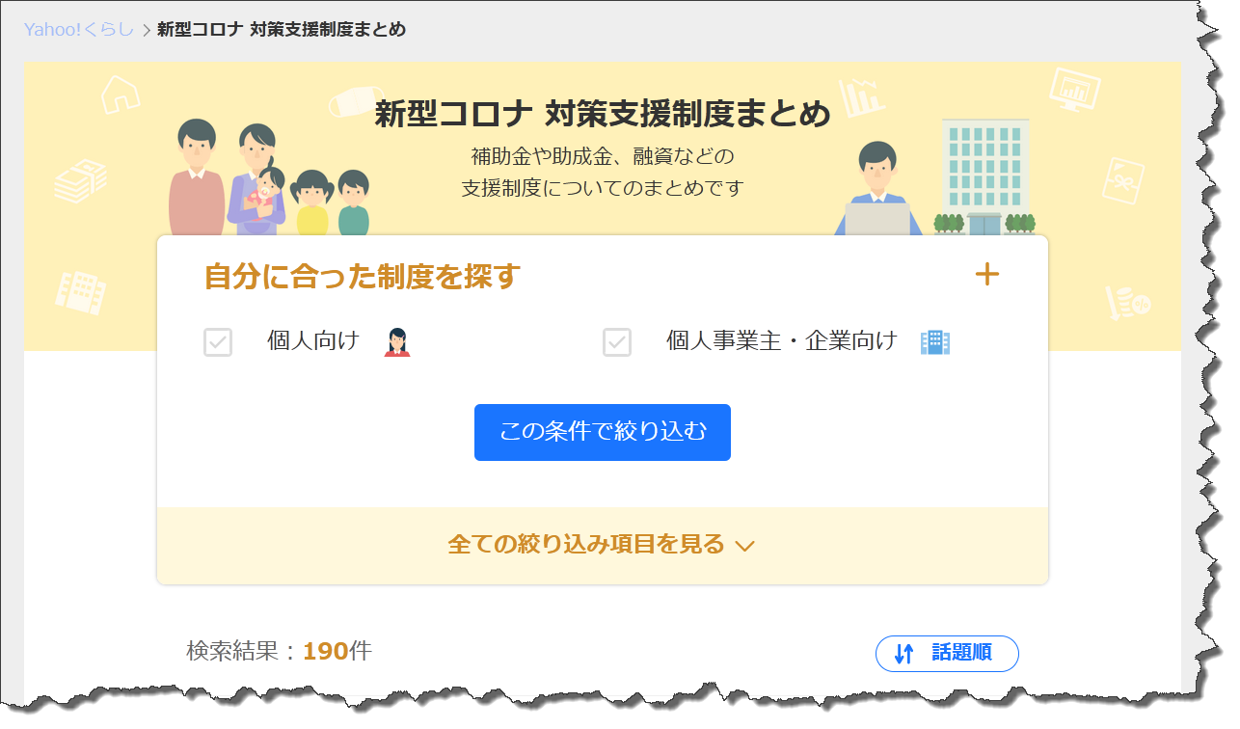
Task: Check the 個人事業主・企業向け checkbox
Action: tap(617, 342)
